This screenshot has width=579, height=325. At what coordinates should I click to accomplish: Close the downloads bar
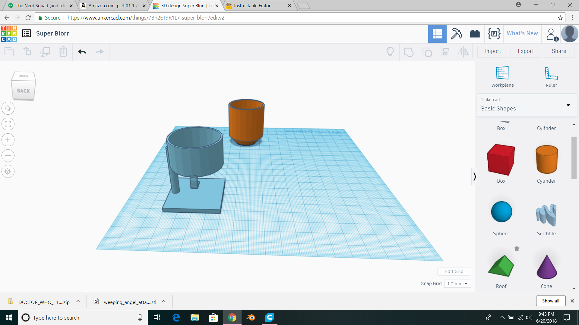coord(572,301)
